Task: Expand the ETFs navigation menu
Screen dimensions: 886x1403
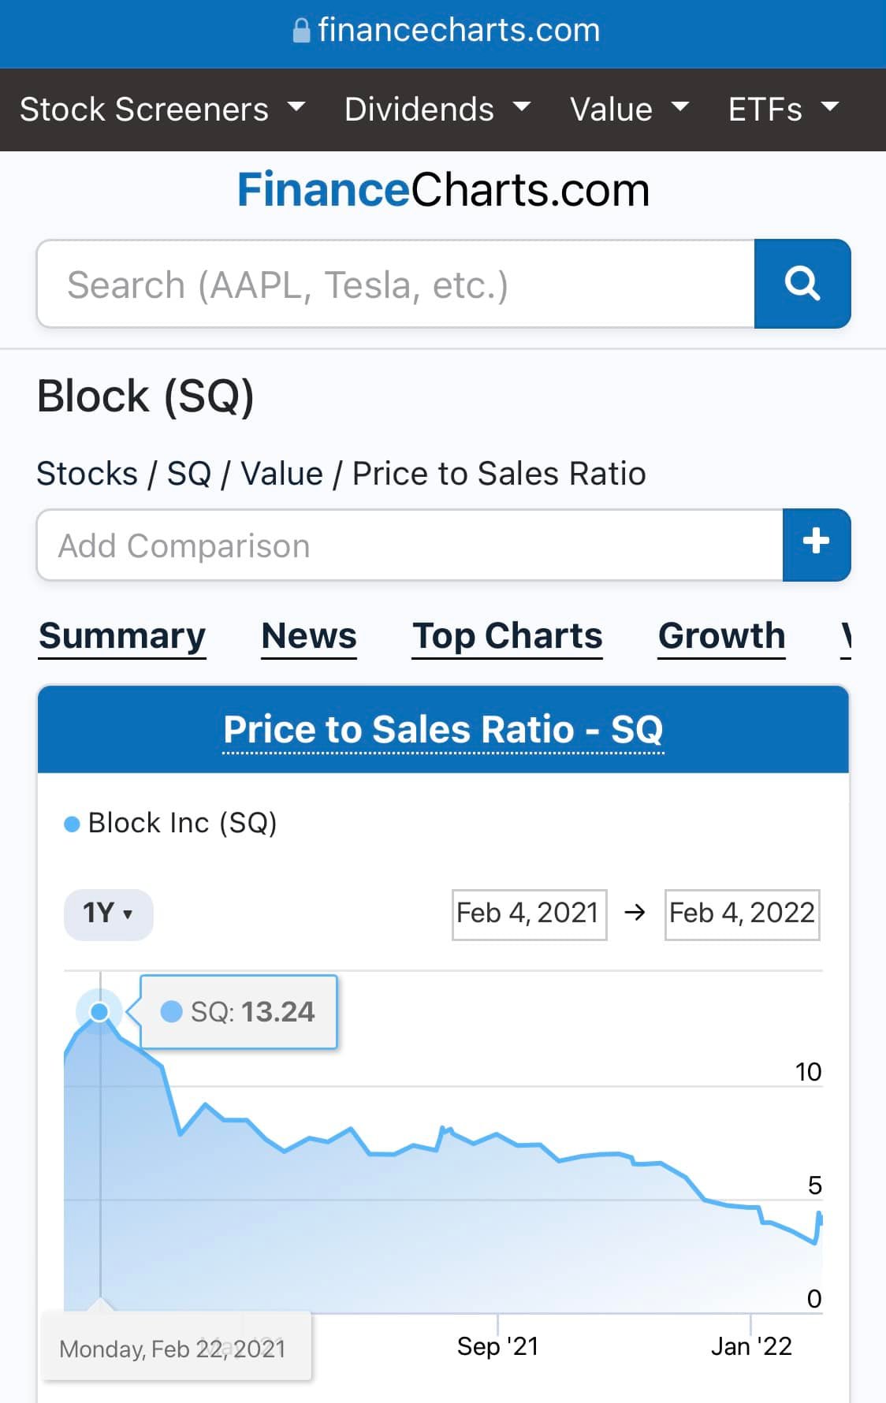Action: (x=783, y=110)
